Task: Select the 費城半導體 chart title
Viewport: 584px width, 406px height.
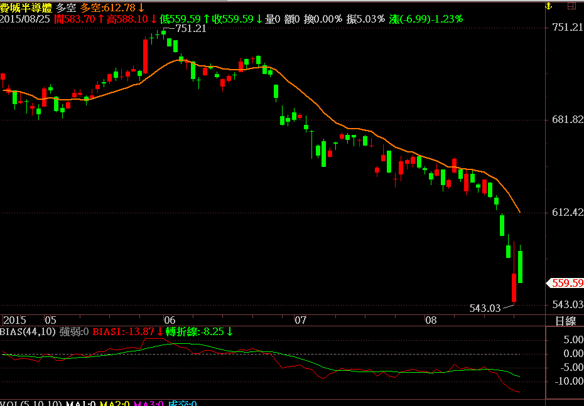Action: (26, 8)
